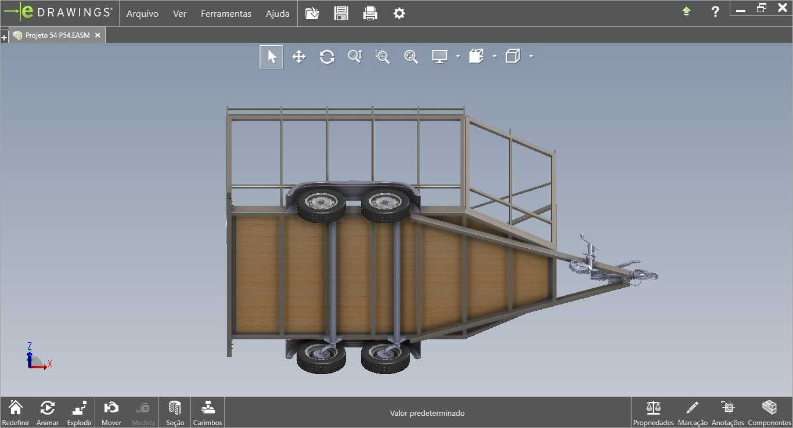793x428 pixels.
Task: Click the Explodir button
Action: [x=80, y=412]
